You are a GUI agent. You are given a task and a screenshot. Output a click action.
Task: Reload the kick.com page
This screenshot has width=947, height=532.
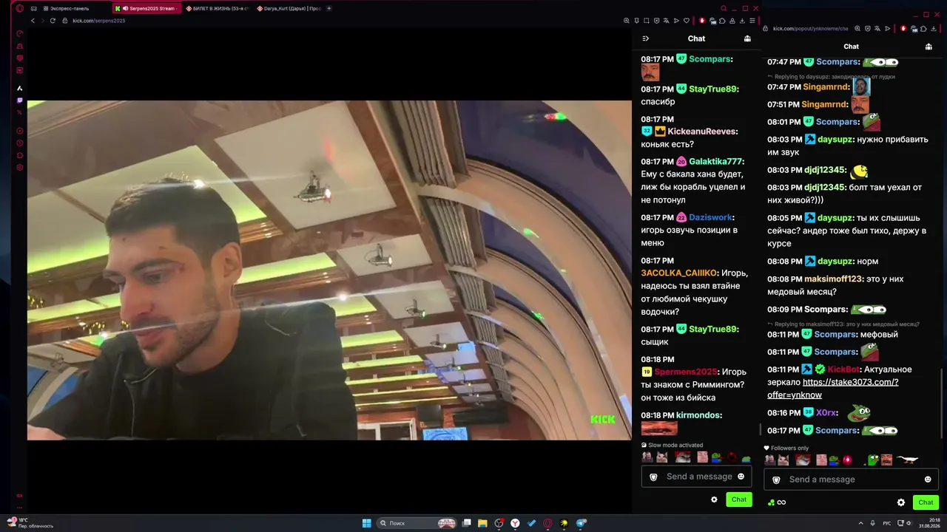tap(53, 21)
